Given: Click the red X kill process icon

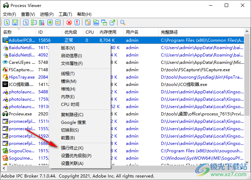Looking at the screenshot, I should 69,22.
